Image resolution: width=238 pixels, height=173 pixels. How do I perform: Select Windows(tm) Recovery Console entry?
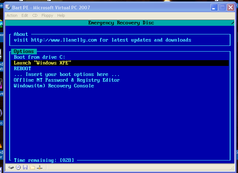[x=54, y=86]
